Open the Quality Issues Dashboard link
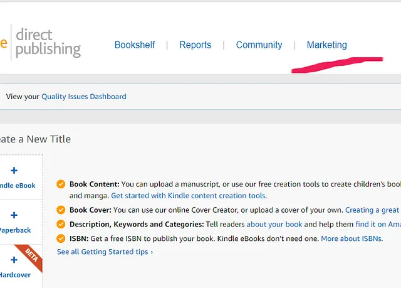Image resolution: width=401 pixels, height=288 pixels. tap(84, 97)
